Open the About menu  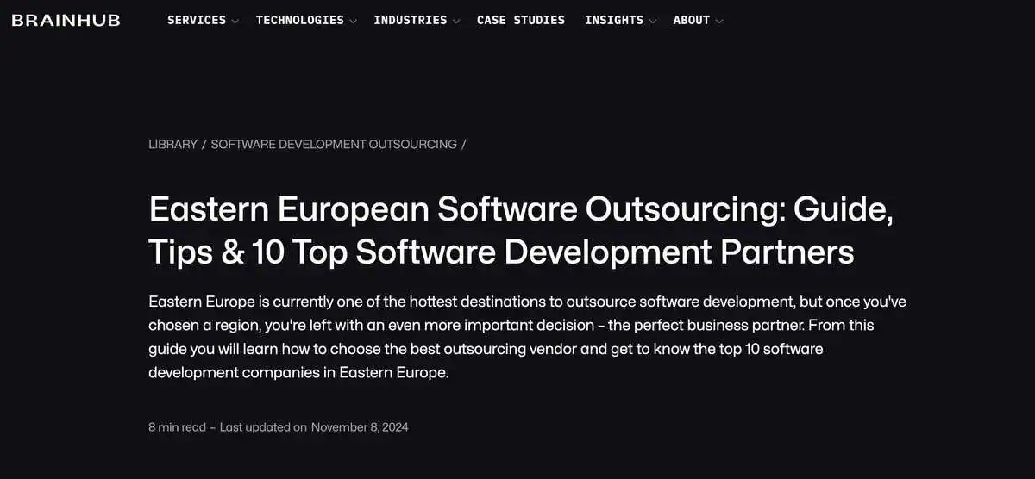(692, 20)
